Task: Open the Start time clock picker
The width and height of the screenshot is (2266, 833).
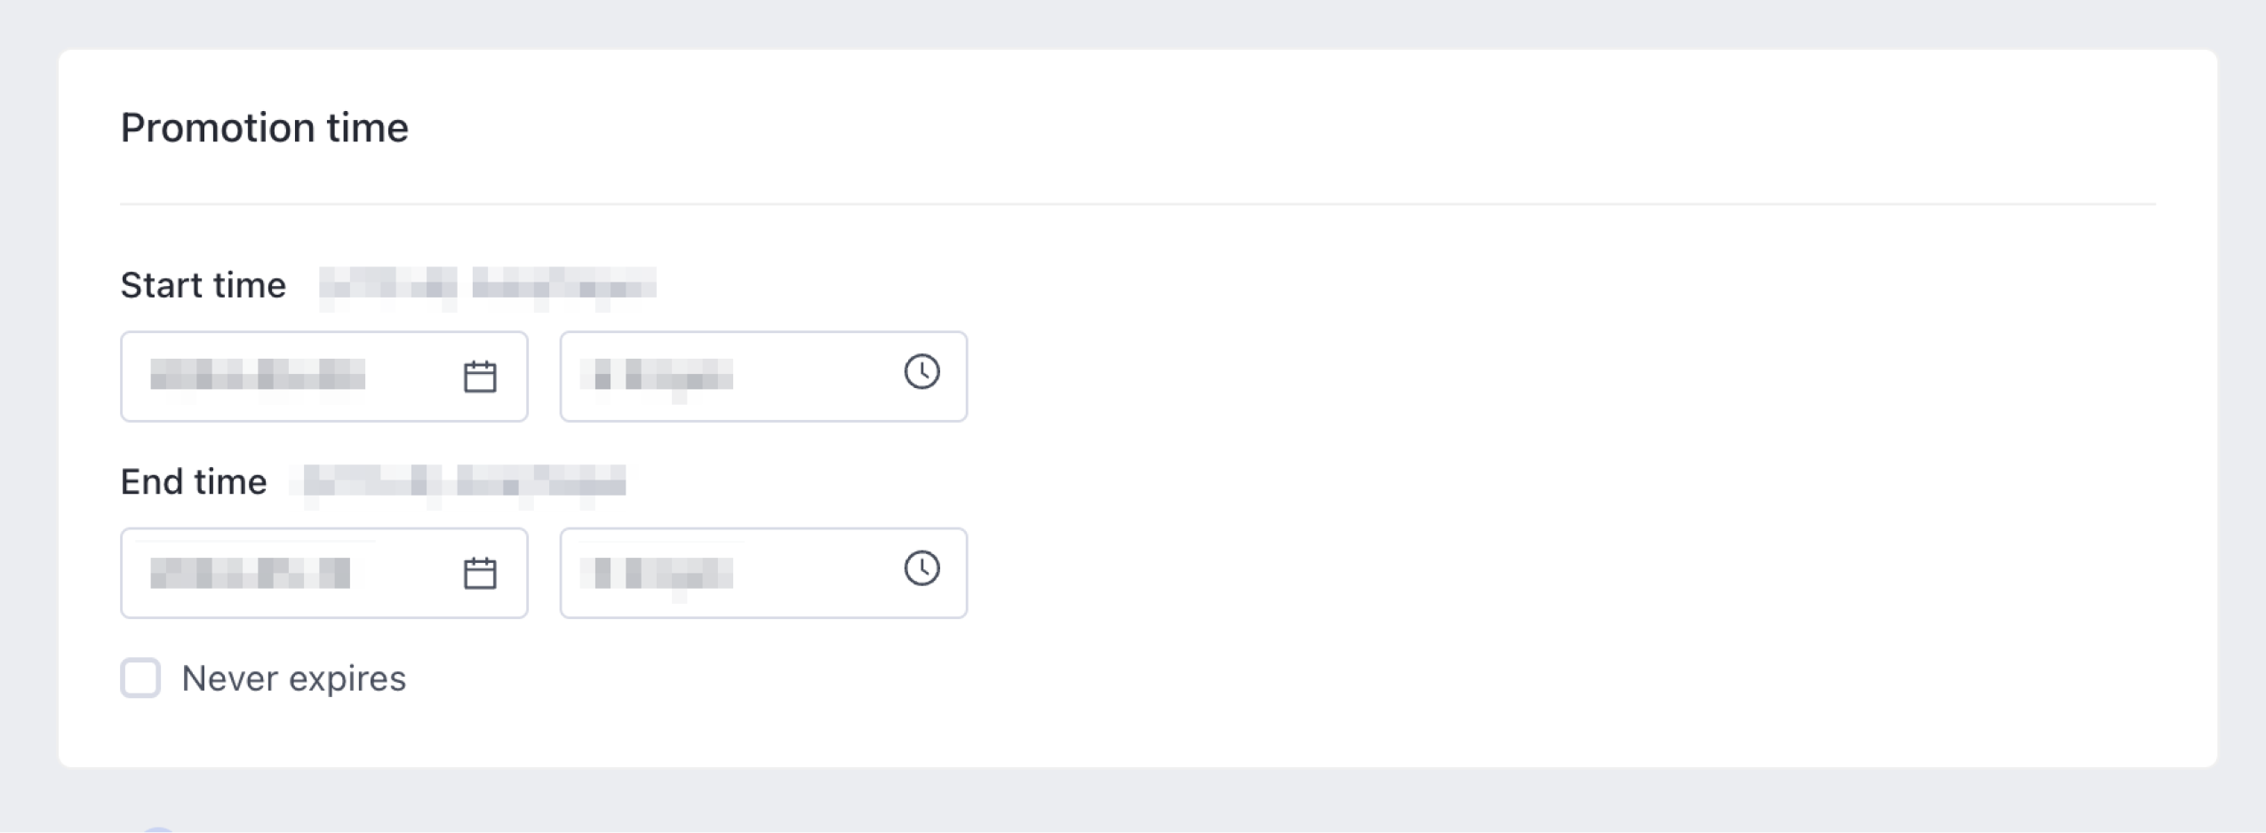Action: 922,372
